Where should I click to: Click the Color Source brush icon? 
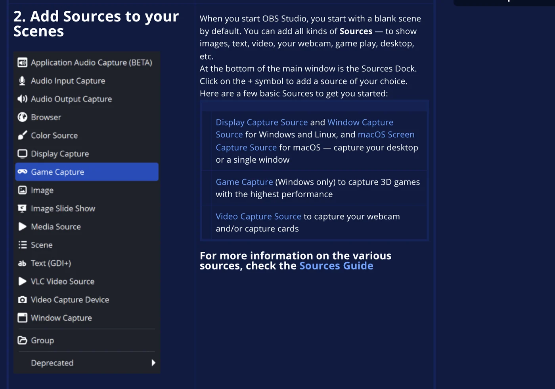click(23, 135)
